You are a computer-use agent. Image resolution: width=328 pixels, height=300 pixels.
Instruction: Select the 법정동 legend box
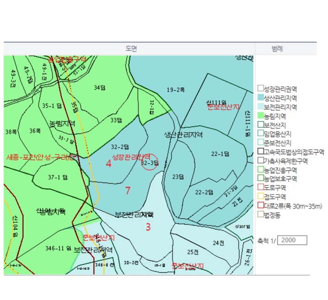(x=261, y=214)
